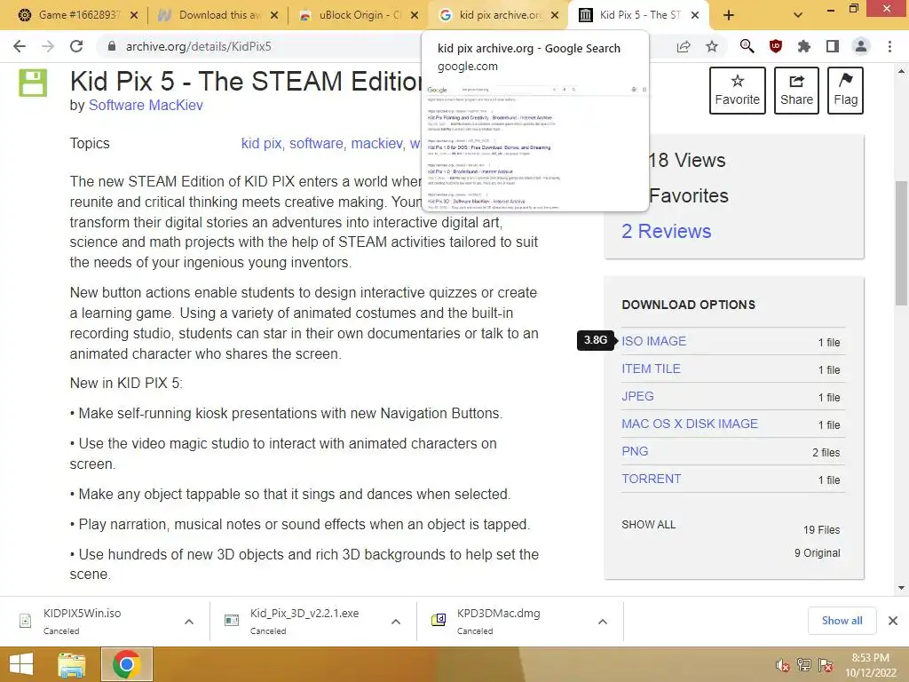Open the Extensions puzzle piece menu
Image resolution: width=909 pixels, height=682 pixels.
coord(804,46)
